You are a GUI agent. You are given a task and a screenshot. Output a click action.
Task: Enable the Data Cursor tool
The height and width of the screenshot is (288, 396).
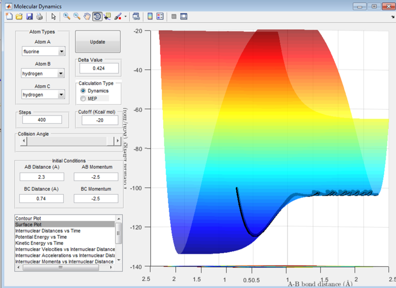(x=107, y=17)
